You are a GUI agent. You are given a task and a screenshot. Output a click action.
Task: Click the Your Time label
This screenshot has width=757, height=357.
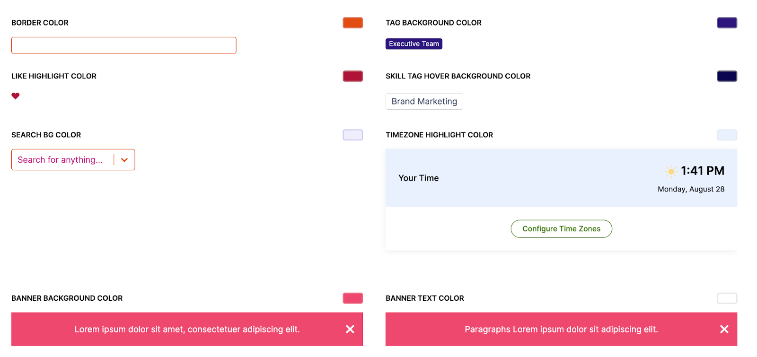click(x=418, y=178)
